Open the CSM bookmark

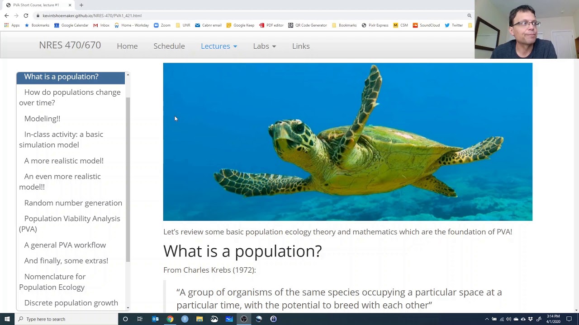pos(400,25)
